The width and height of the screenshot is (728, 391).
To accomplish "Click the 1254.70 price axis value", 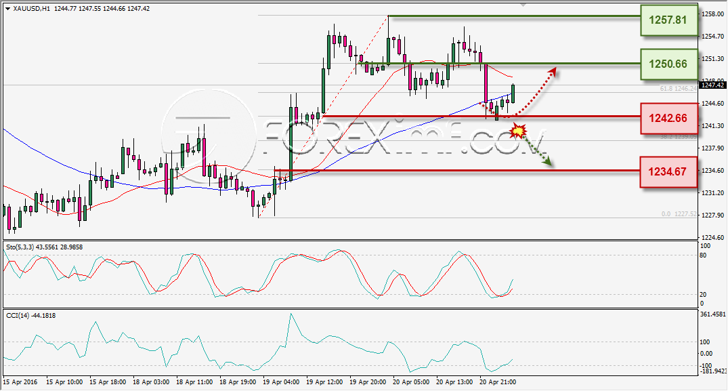I will coord(712,36).
